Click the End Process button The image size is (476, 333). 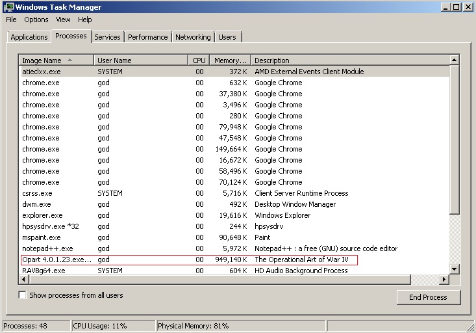click(429, 297)
